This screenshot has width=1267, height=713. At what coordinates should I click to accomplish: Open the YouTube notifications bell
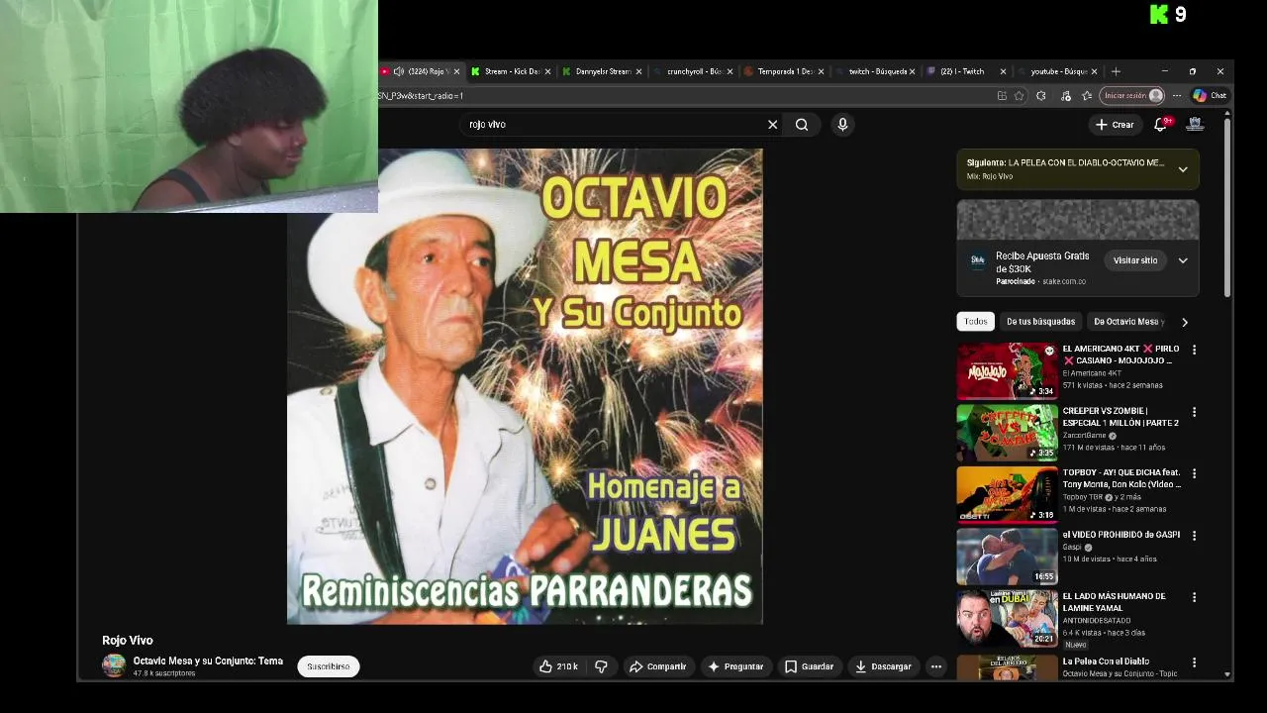[1161, 125]
